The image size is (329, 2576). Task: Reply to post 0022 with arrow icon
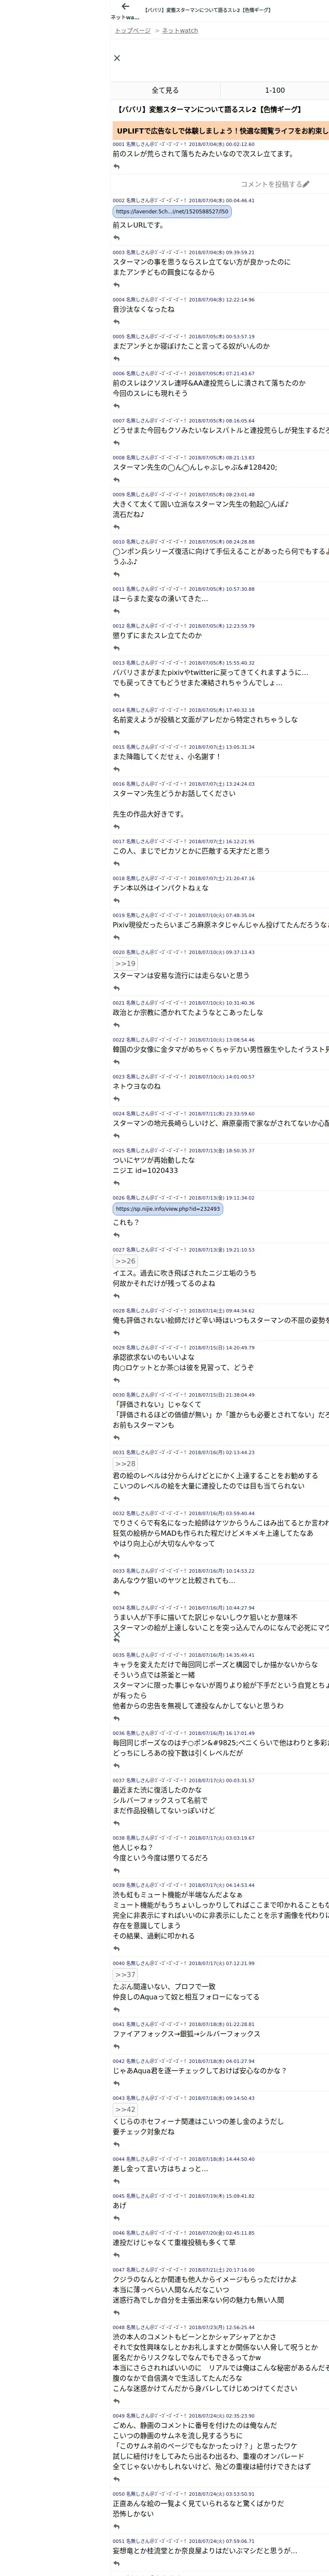pyautogui.click(x=117, y=1062)
